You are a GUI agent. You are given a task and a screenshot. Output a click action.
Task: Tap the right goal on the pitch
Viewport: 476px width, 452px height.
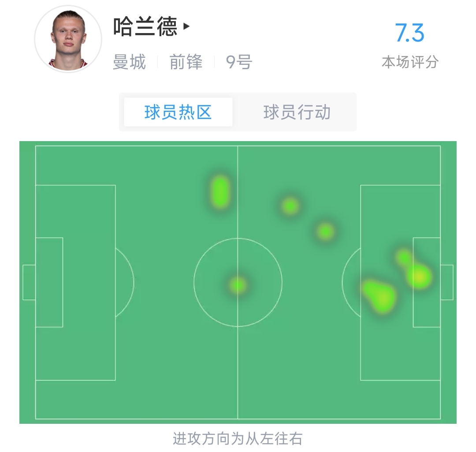(447, 282)
